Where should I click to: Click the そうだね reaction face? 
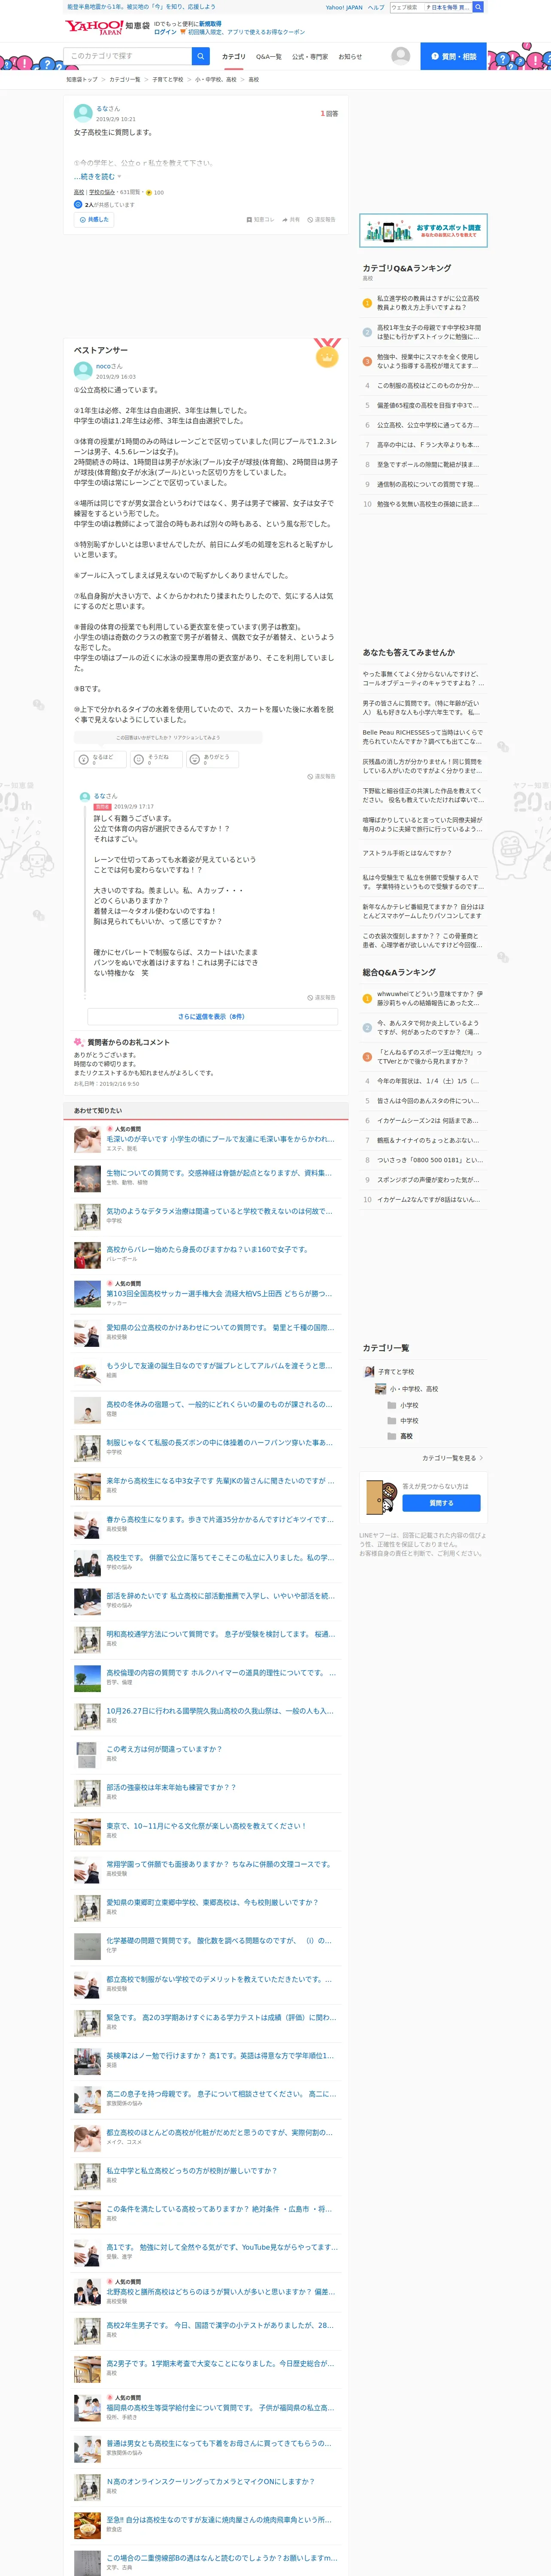click(x=139, y=759)
